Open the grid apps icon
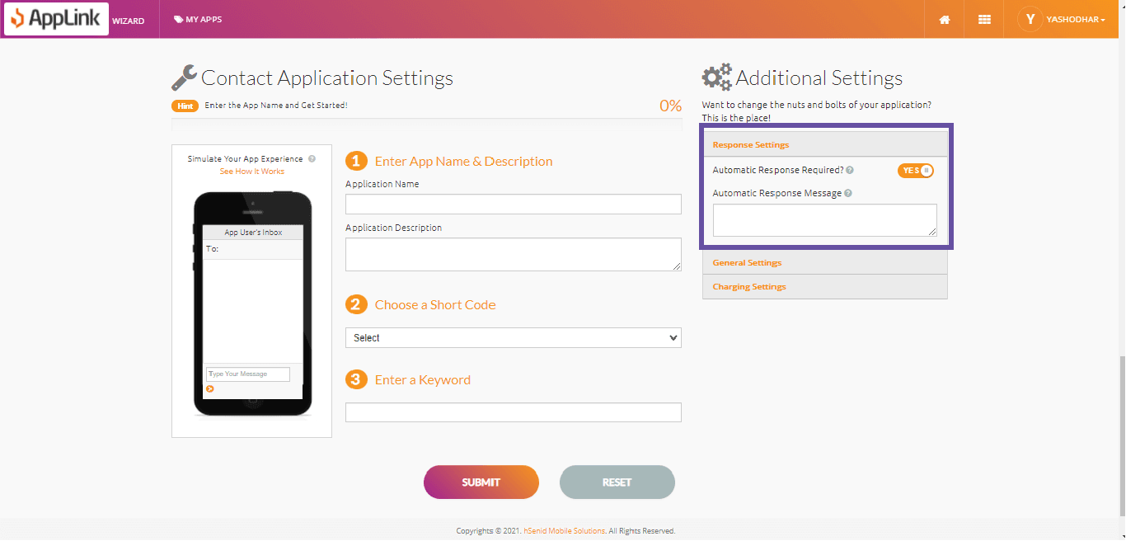The height and width of the screenshot is (541, 1126). [x=984, y=20]
